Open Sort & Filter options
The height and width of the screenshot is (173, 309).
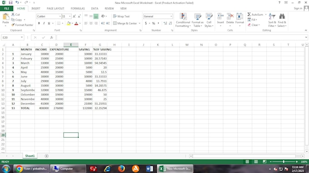pos(272,20)
